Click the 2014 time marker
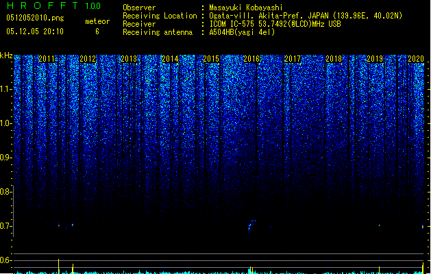The height and width of the screenshot is (274, 431). (x=170, y=59)
